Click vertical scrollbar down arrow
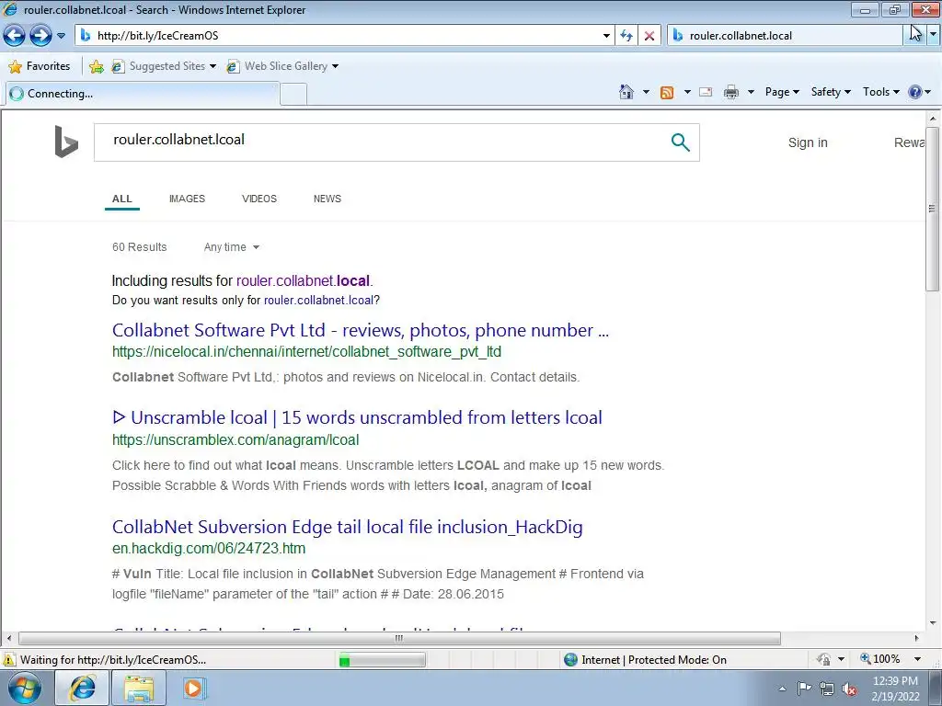942x706 pixels. (932, 623)
